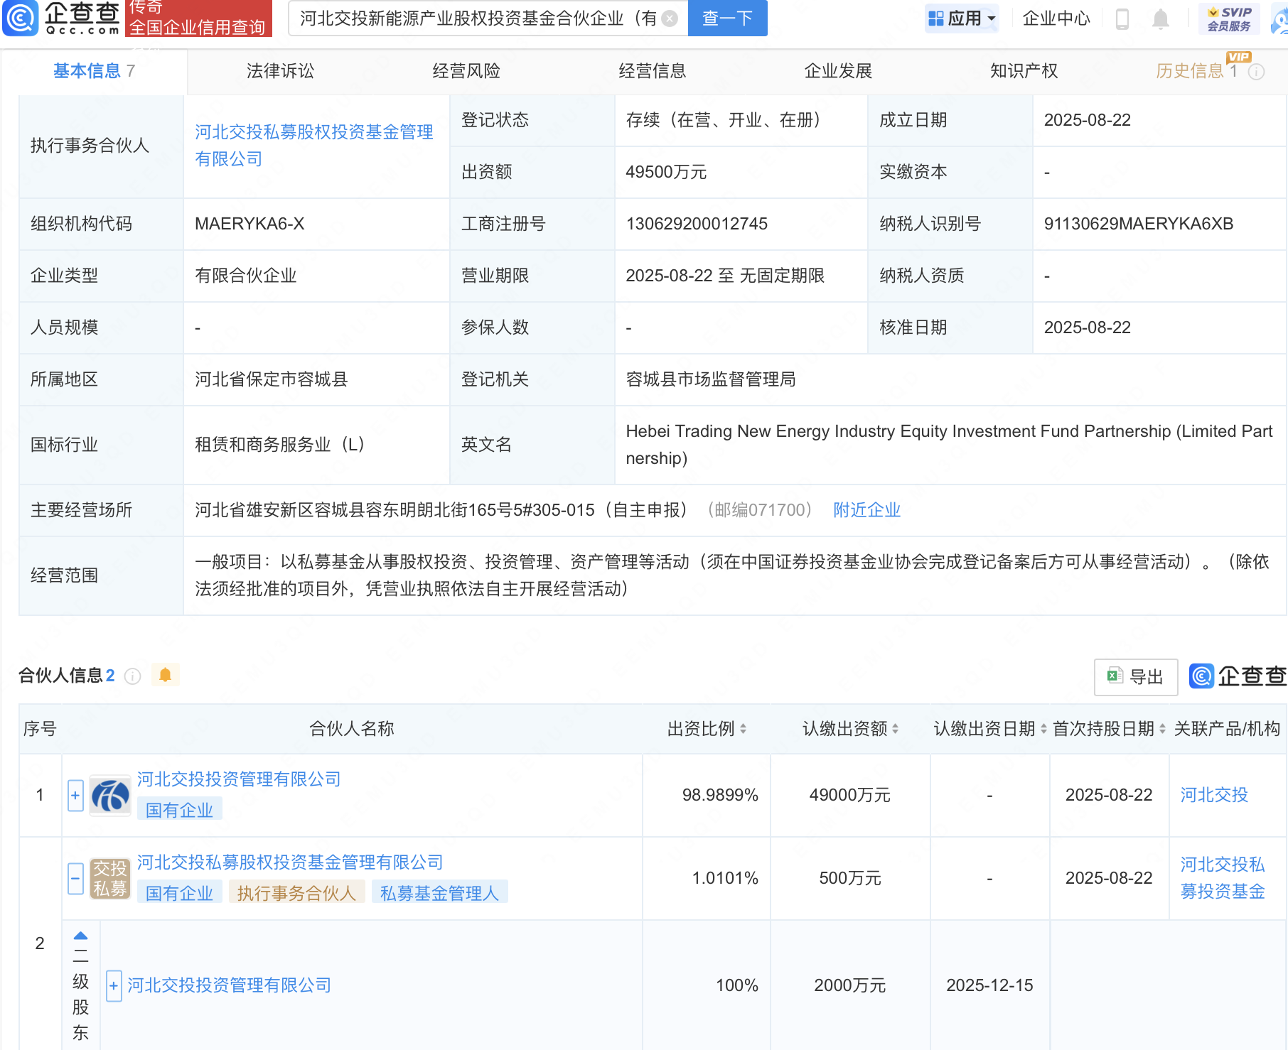Click the 私募基金管理人 tag
This screenshot has height=1050, width=1288.
tap(439, 893)
